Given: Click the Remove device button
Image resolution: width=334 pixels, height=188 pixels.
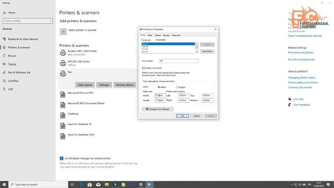Looking at the screenshot, I should 125,85.
